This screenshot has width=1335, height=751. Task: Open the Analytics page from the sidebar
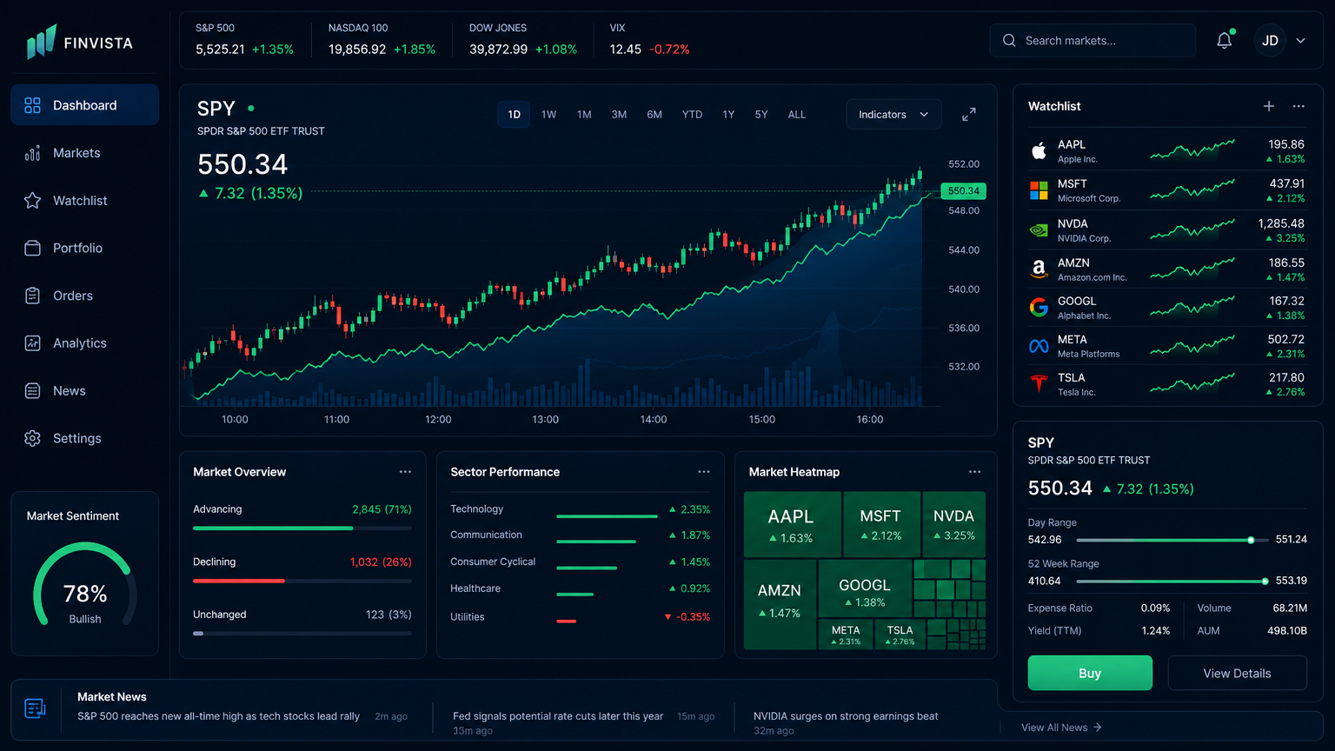point(79,343)
